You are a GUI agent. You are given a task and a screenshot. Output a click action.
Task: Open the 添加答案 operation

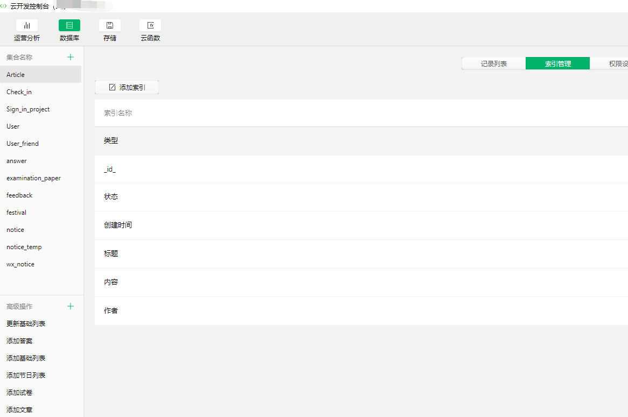[19, 341]
